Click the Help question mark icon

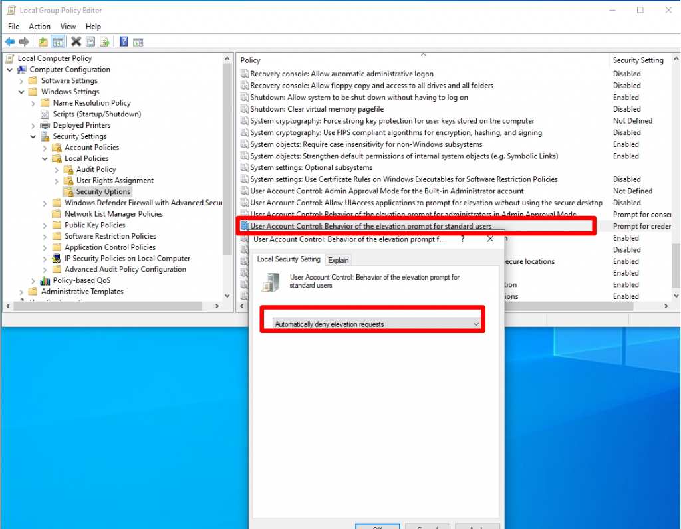point(124,41)
